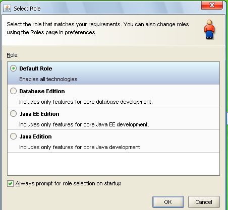Select the Default Role radio button

point(13,68)
